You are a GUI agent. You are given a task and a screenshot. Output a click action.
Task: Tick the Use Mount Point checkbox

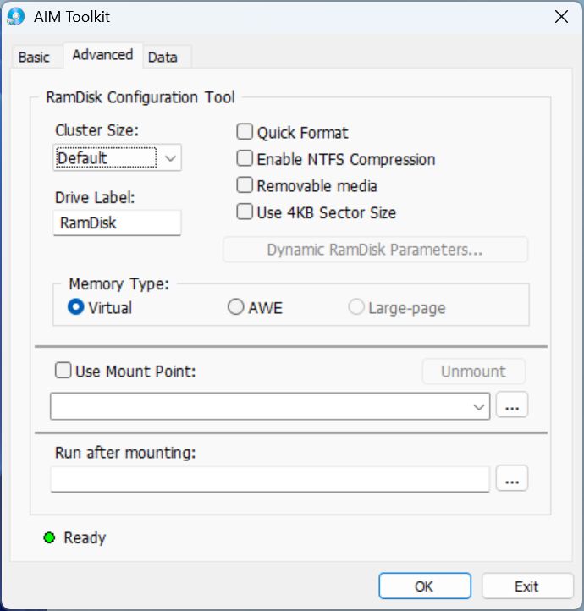tap(63, 371)
